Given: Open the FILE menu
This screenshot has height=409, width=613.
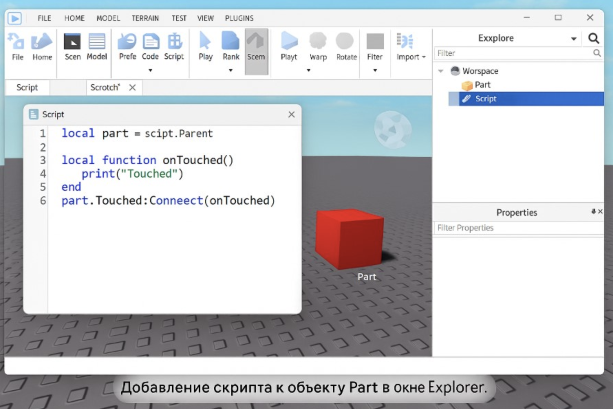Looking at the screenshot, I should click(44, 18).
